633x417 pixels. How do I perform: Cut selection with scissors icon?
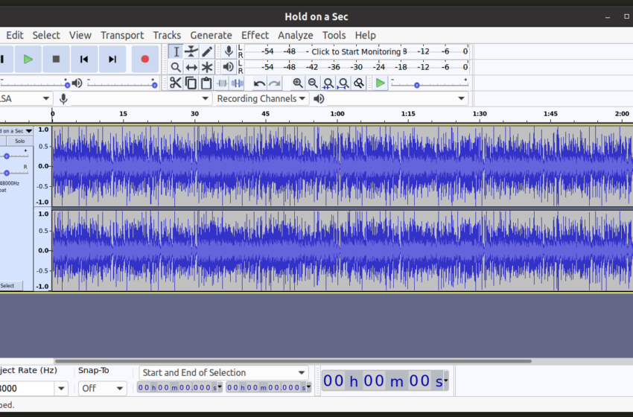point(175,83)
